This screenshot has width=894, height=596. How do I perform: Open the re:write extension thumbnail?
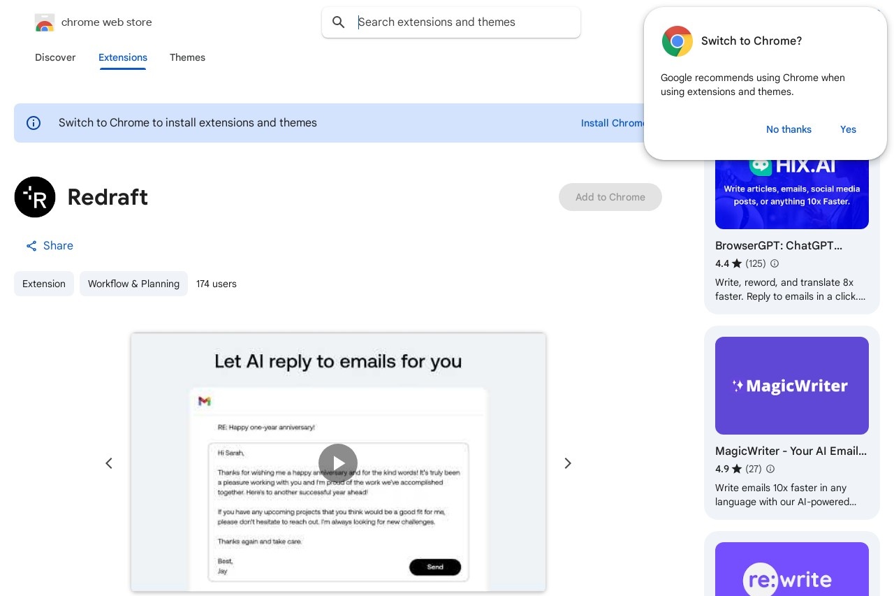click(792, 569)
